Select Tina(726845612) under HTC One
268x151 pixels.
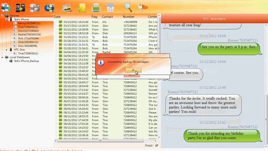tap(28, 53)
